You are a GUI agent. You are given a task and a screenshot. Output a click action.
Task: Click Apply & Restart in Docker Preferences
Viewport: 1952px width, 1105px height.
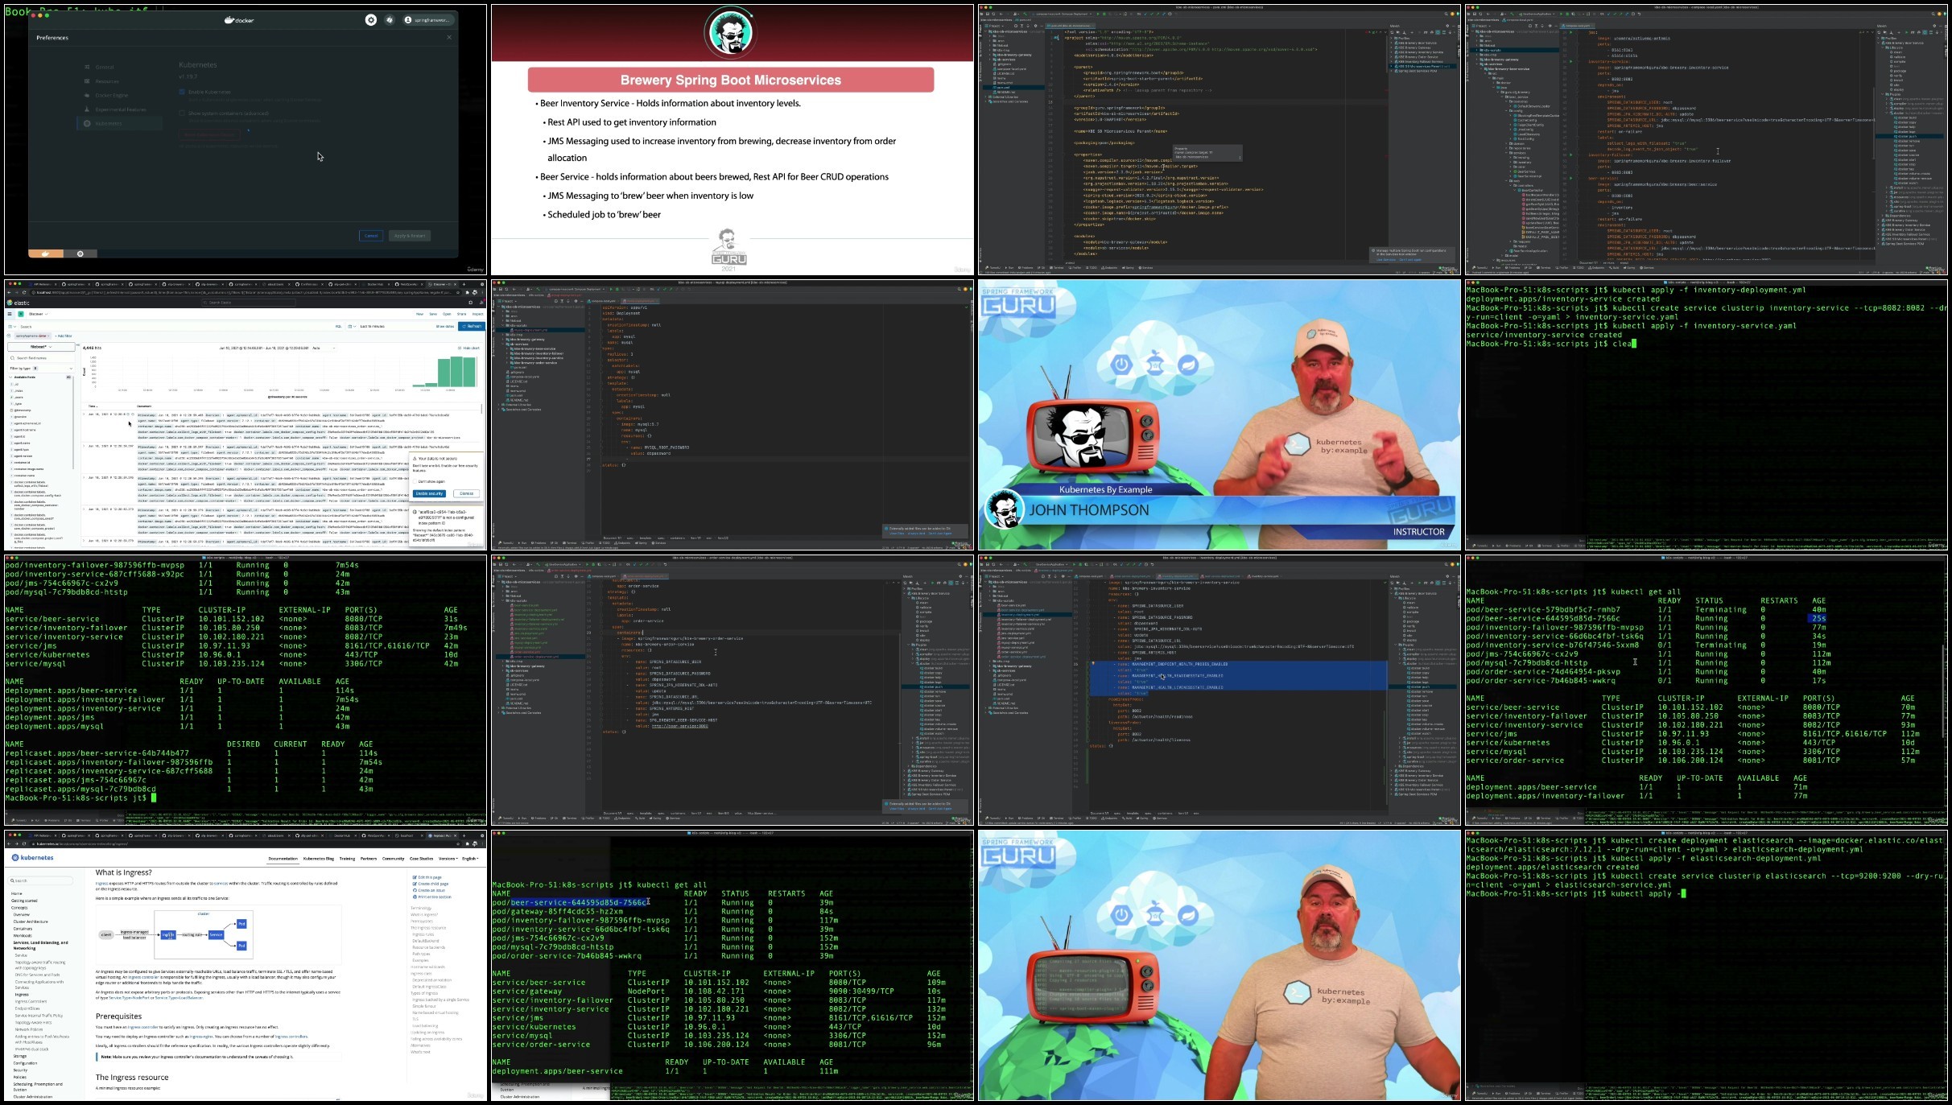[410, 236]
